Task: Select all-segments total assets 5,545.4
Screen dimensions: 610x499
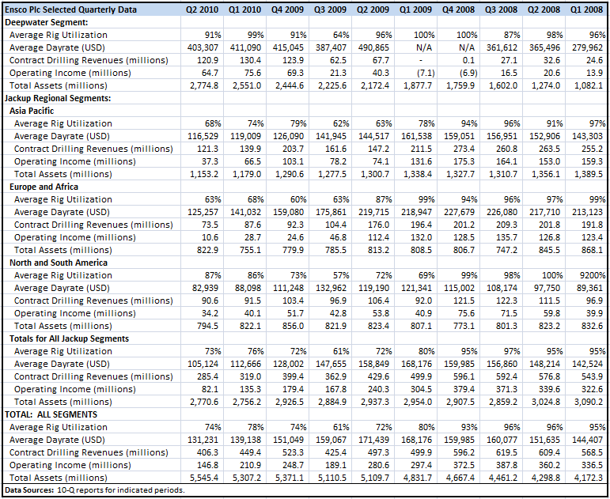Action: [204, 478]
